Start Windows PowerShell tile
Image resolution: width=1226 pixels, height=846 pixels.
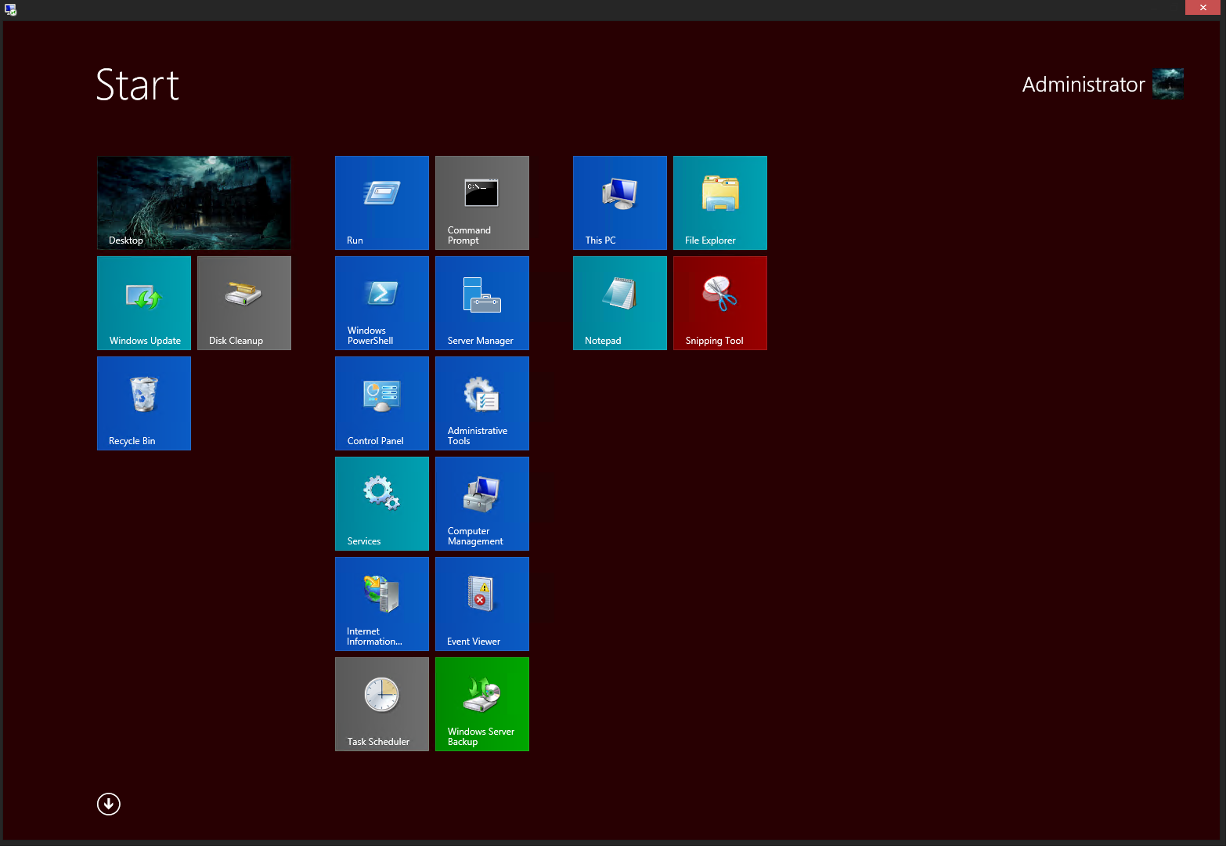382,303
